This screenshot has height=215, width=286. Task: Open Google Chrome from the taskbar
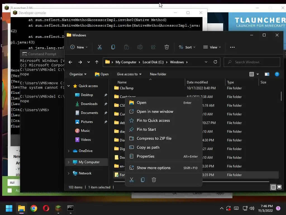[34, 208]
